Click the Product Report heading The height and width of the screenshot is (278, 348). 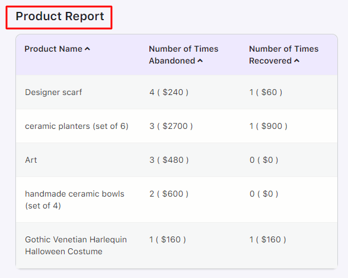click(60, 17)
